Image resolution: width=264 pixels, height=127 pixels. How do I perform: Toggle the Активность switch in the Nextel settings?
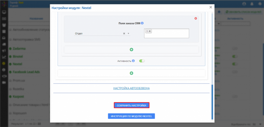[x=142, y=61]
